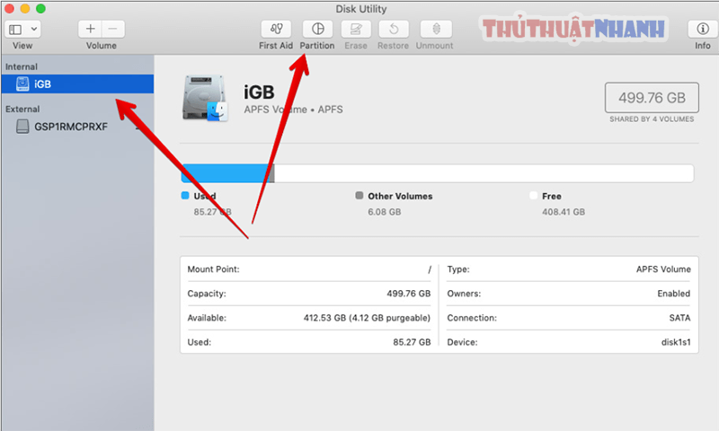
Task: Select the GSP1RMCPRXF external disk
Action: pyautogui.click(x=77, y=127)
